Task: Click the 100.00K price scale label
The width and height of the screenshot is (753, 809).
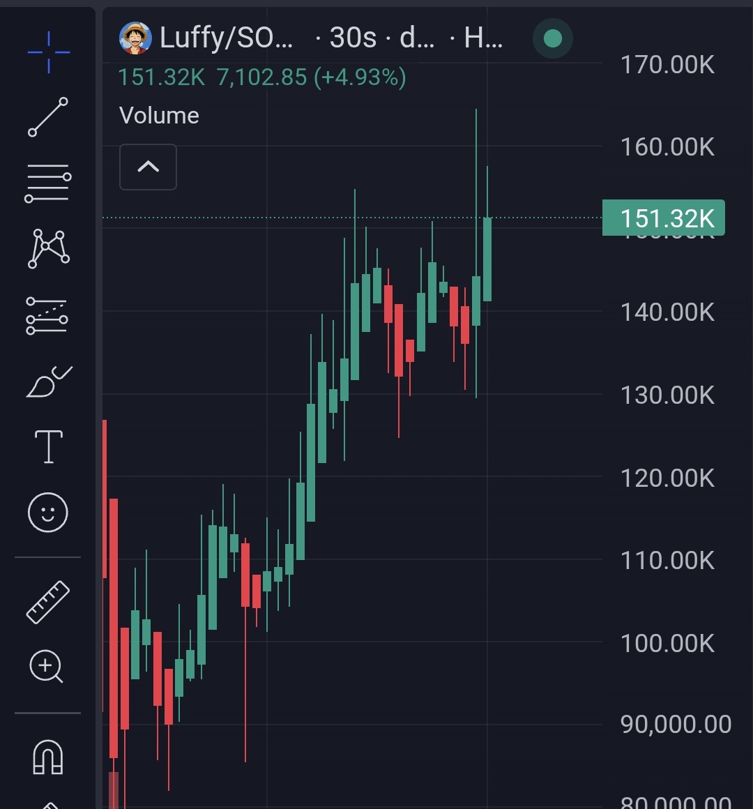Action: (667, 644)
